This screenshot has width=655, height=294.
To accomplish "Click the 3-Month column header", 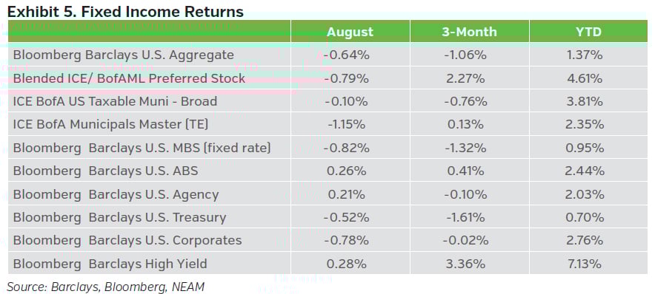I will pos(470,32).
